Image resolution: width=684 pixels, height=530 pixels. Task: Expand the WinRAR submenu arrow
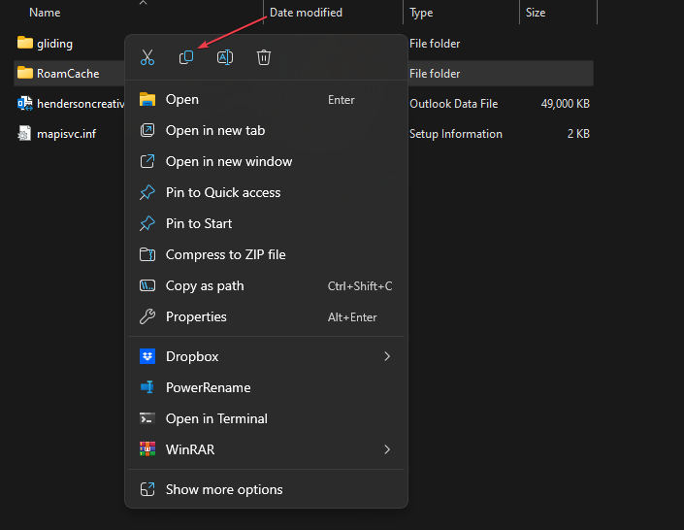386,449
